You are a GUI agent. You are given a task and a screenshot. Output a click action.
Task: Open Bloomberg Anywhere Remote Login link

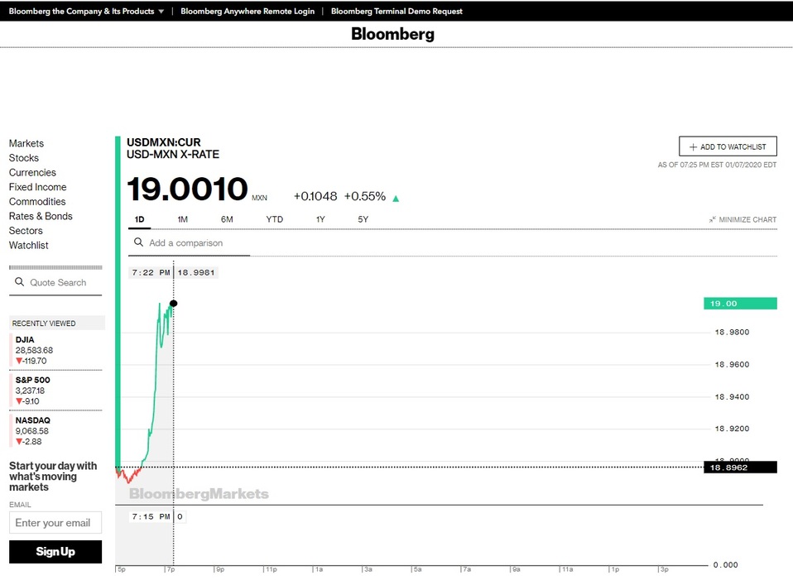point(248,11)
